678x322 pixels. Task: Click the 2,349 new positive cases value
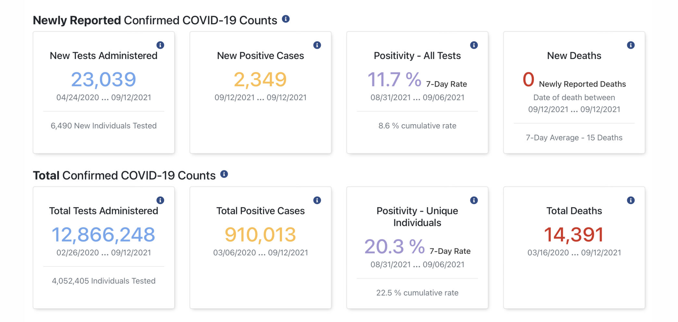tap(260, 79)
